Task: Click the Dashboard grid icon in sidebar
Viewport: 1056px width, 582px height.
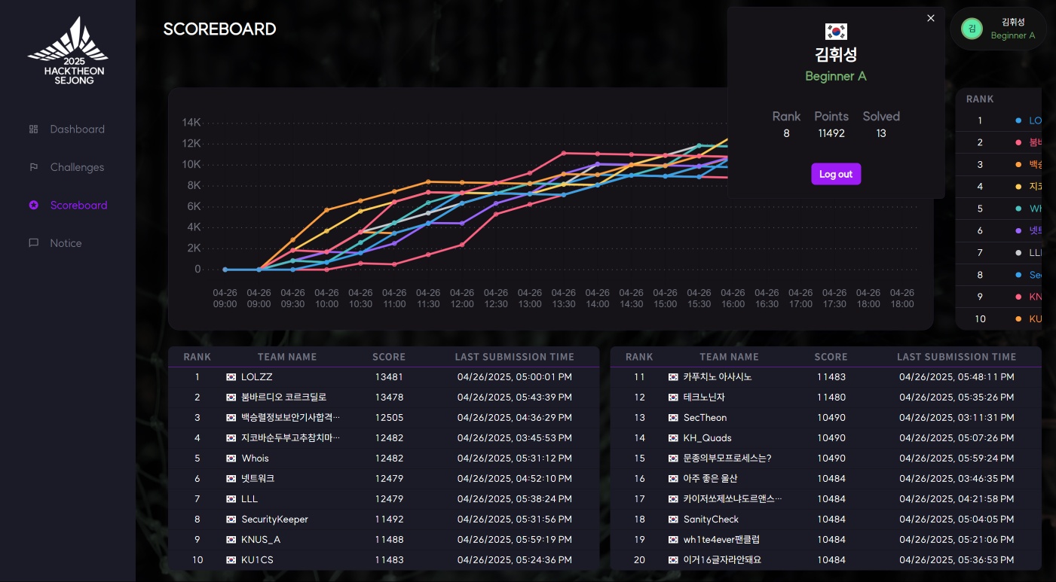Action: click(33, 130)
